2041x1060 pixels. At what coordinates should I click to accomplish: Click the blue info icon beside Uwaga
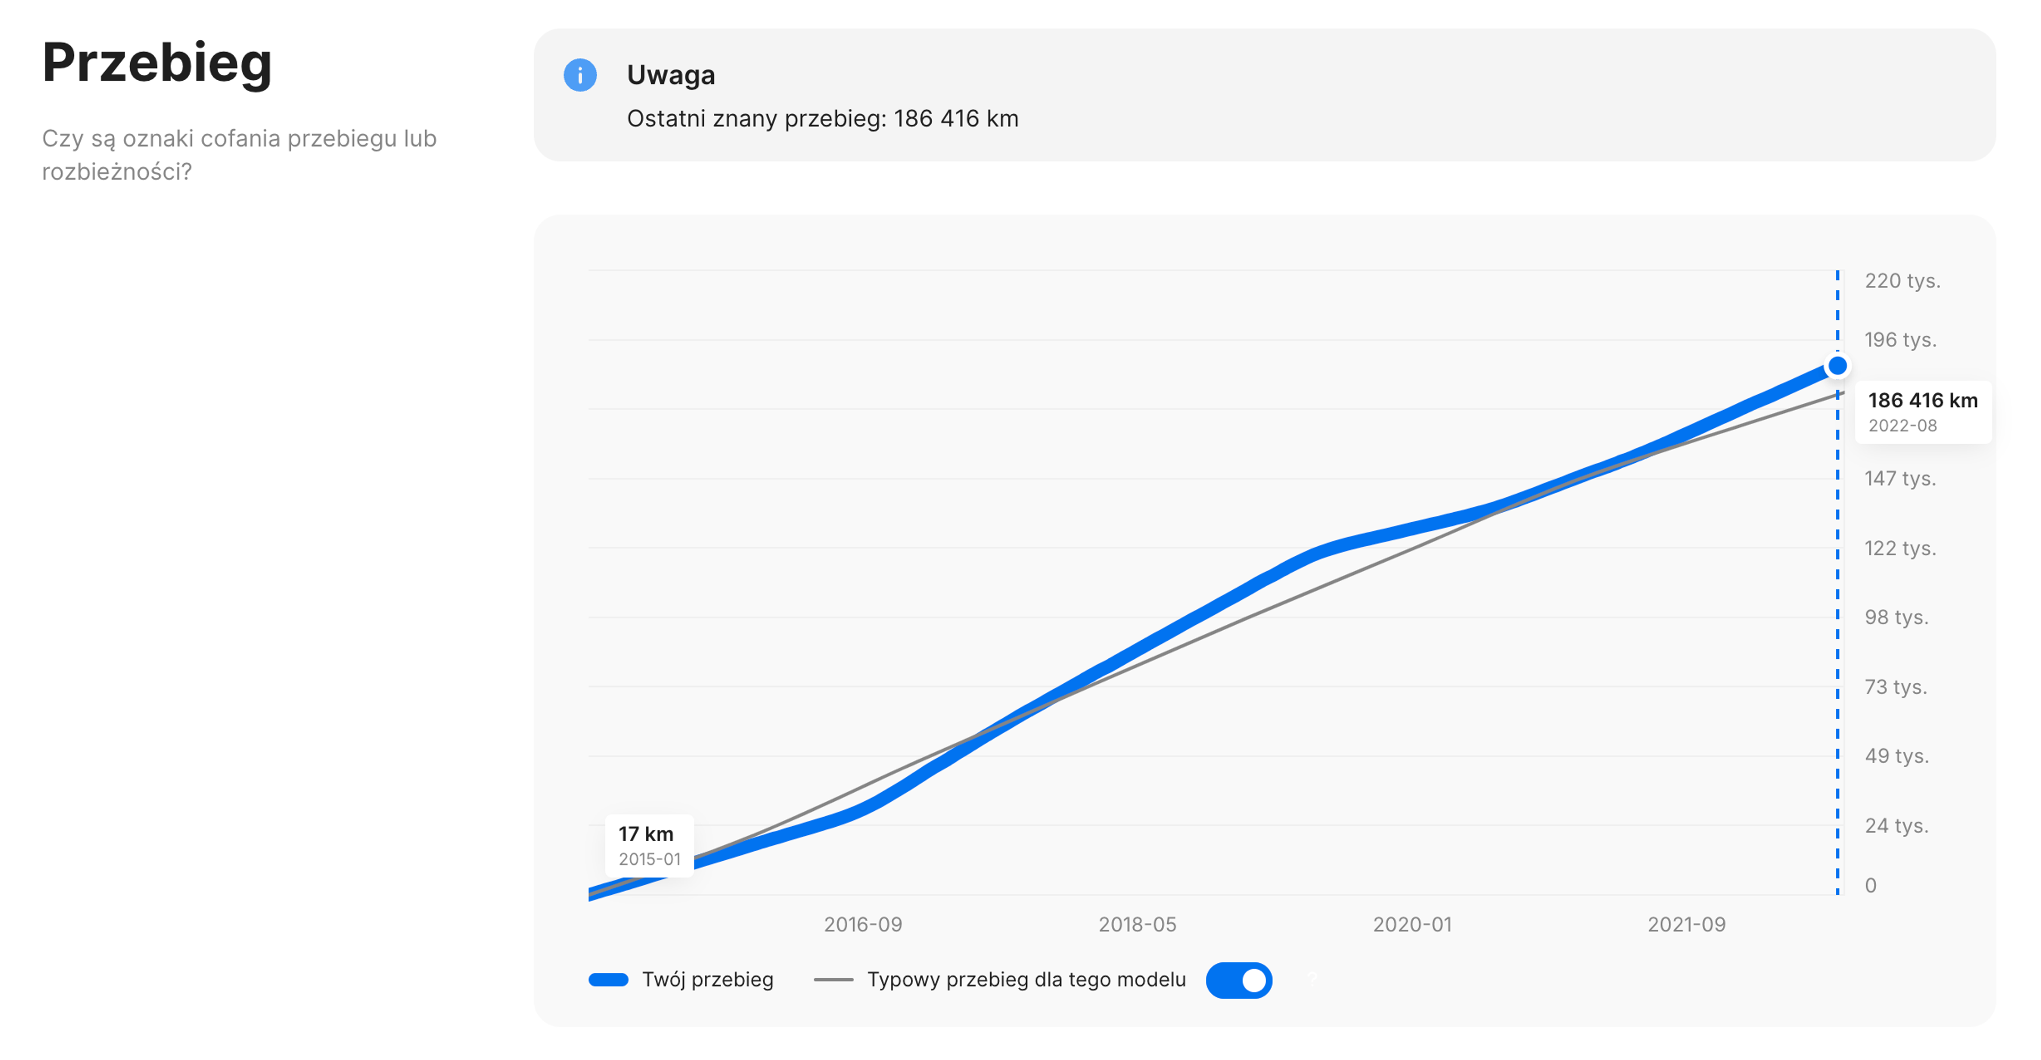pos(580,75)
